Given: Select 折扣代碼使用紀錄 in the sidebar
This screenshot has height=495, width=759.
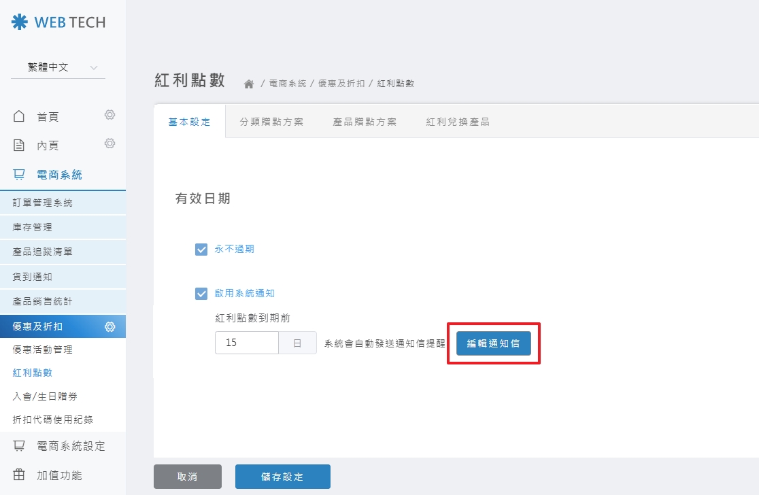Looking at the screenshot, I should point(54,420).
